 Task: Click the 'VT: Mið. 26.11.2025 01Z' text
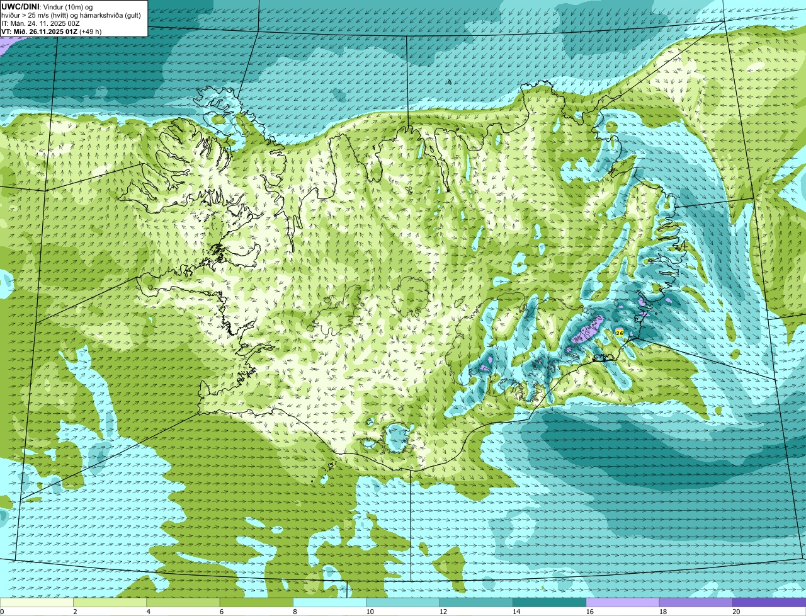tap(39, 31)
